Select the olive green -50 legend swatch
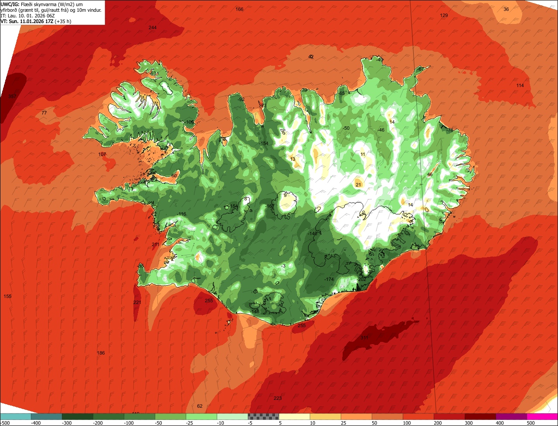The height and width of the screenshot is (426, 558). tap(170, 416)
